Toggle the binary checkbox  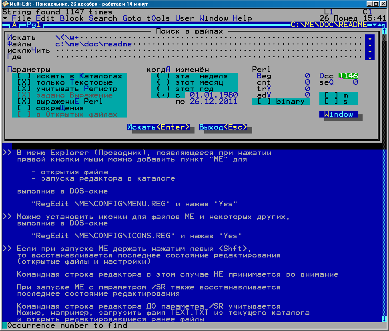(281, 102)
